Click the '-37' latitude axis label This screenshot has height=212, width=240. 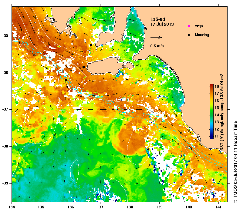5,109
